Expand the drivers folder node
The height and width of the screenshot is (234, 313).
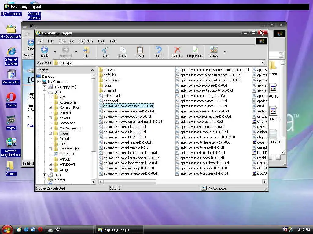[x=50, y=118]
